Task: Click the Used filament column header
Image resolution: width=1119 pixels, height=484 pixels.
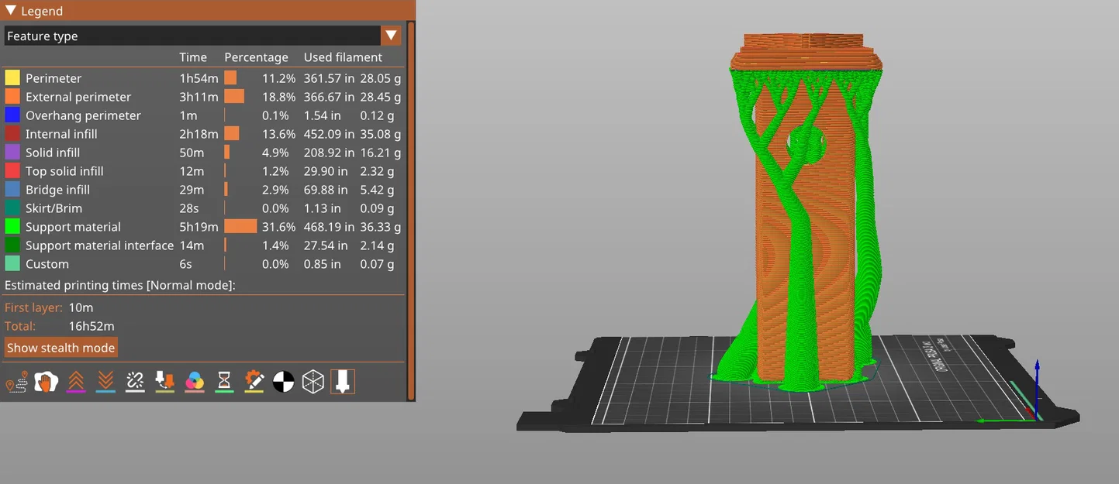Action: pyautogui.click(x=343, y=57)
